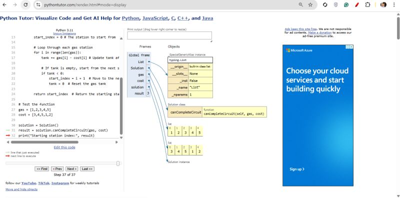This screenshot has width=400, height=198.
Task: Click the Print output text box
Action: pyautogui.click(x=169, y=35)
